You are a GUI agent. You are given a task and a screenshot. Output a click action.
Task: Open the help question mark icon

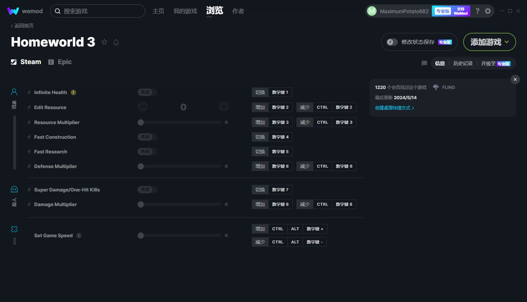pos(477,11)
